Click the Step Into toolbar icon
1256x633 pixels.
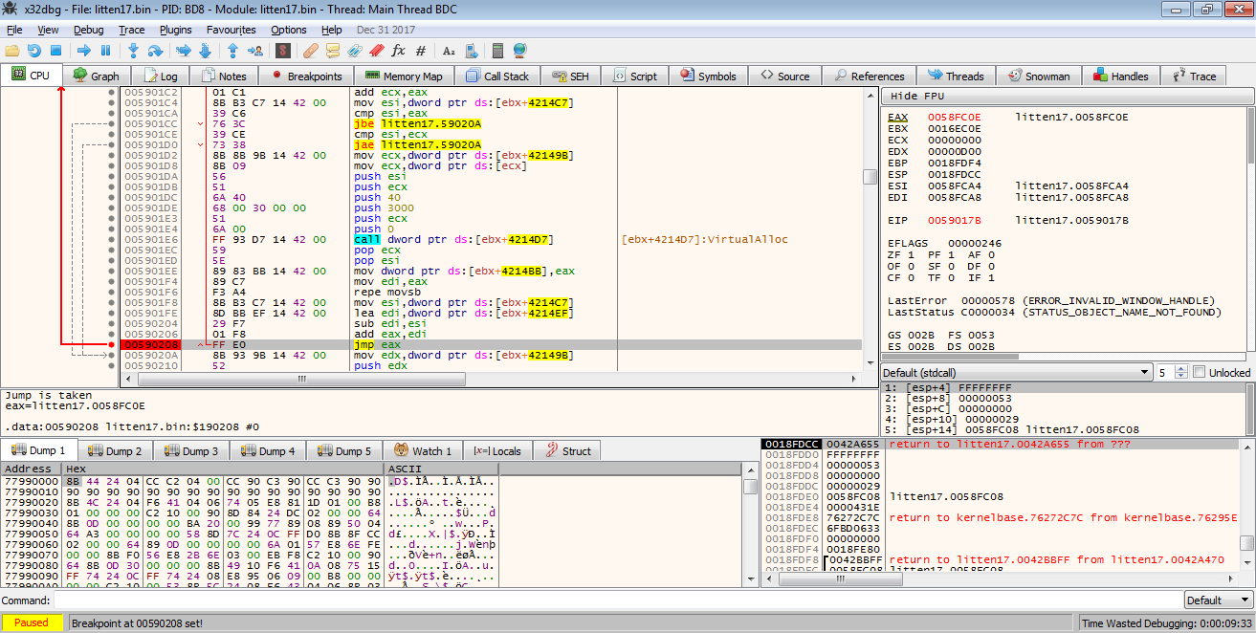[x=133, y=50]
